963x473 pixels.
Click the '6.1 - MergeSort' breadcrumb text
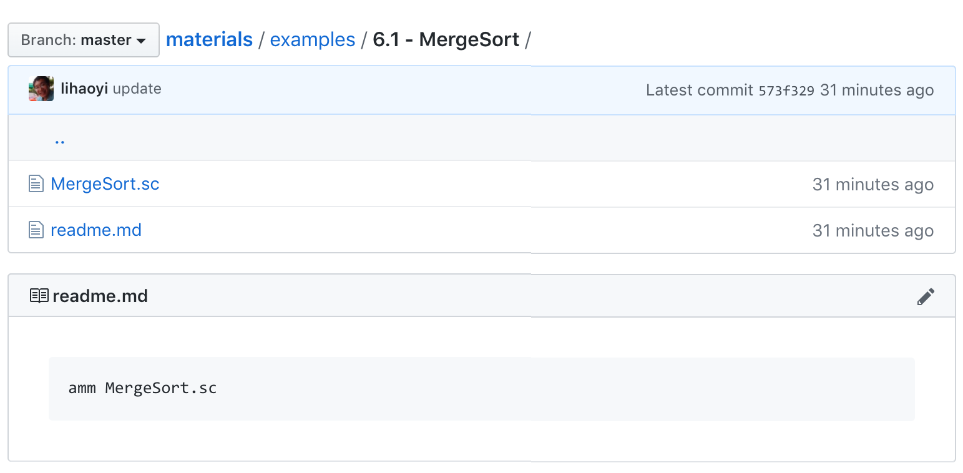(446, 39)
